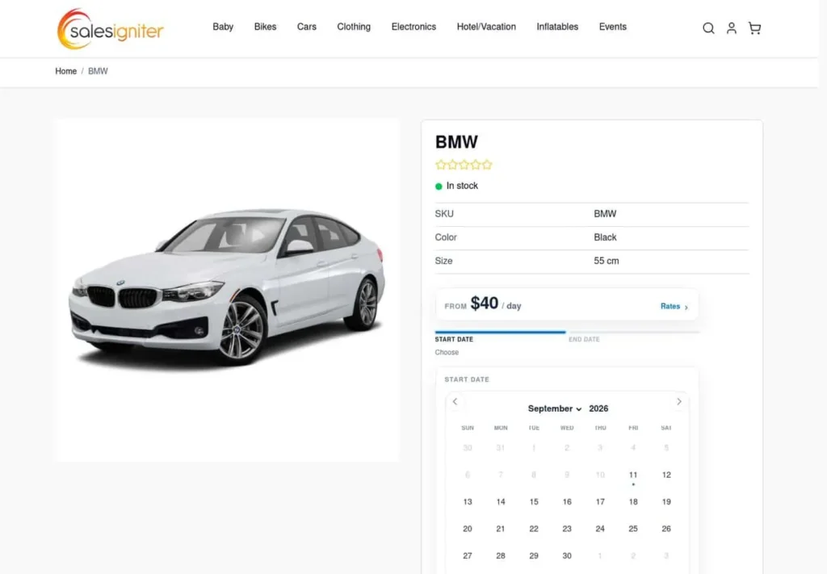Open the Clothing category menu
The width and height of the screenshot is (827, 574).
354,27
